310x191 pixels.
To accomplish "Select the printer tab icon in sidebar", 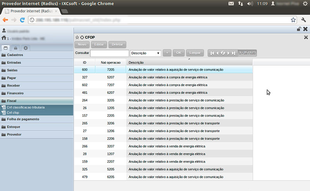I will pos(15,48).
